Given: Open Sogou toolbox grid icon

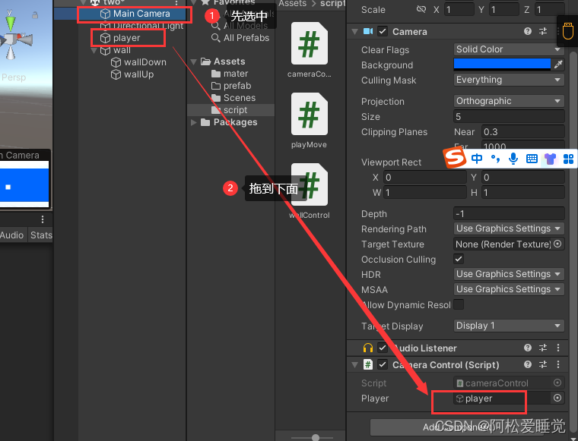Looking at the screenshot, I should (x=568, y=159).
